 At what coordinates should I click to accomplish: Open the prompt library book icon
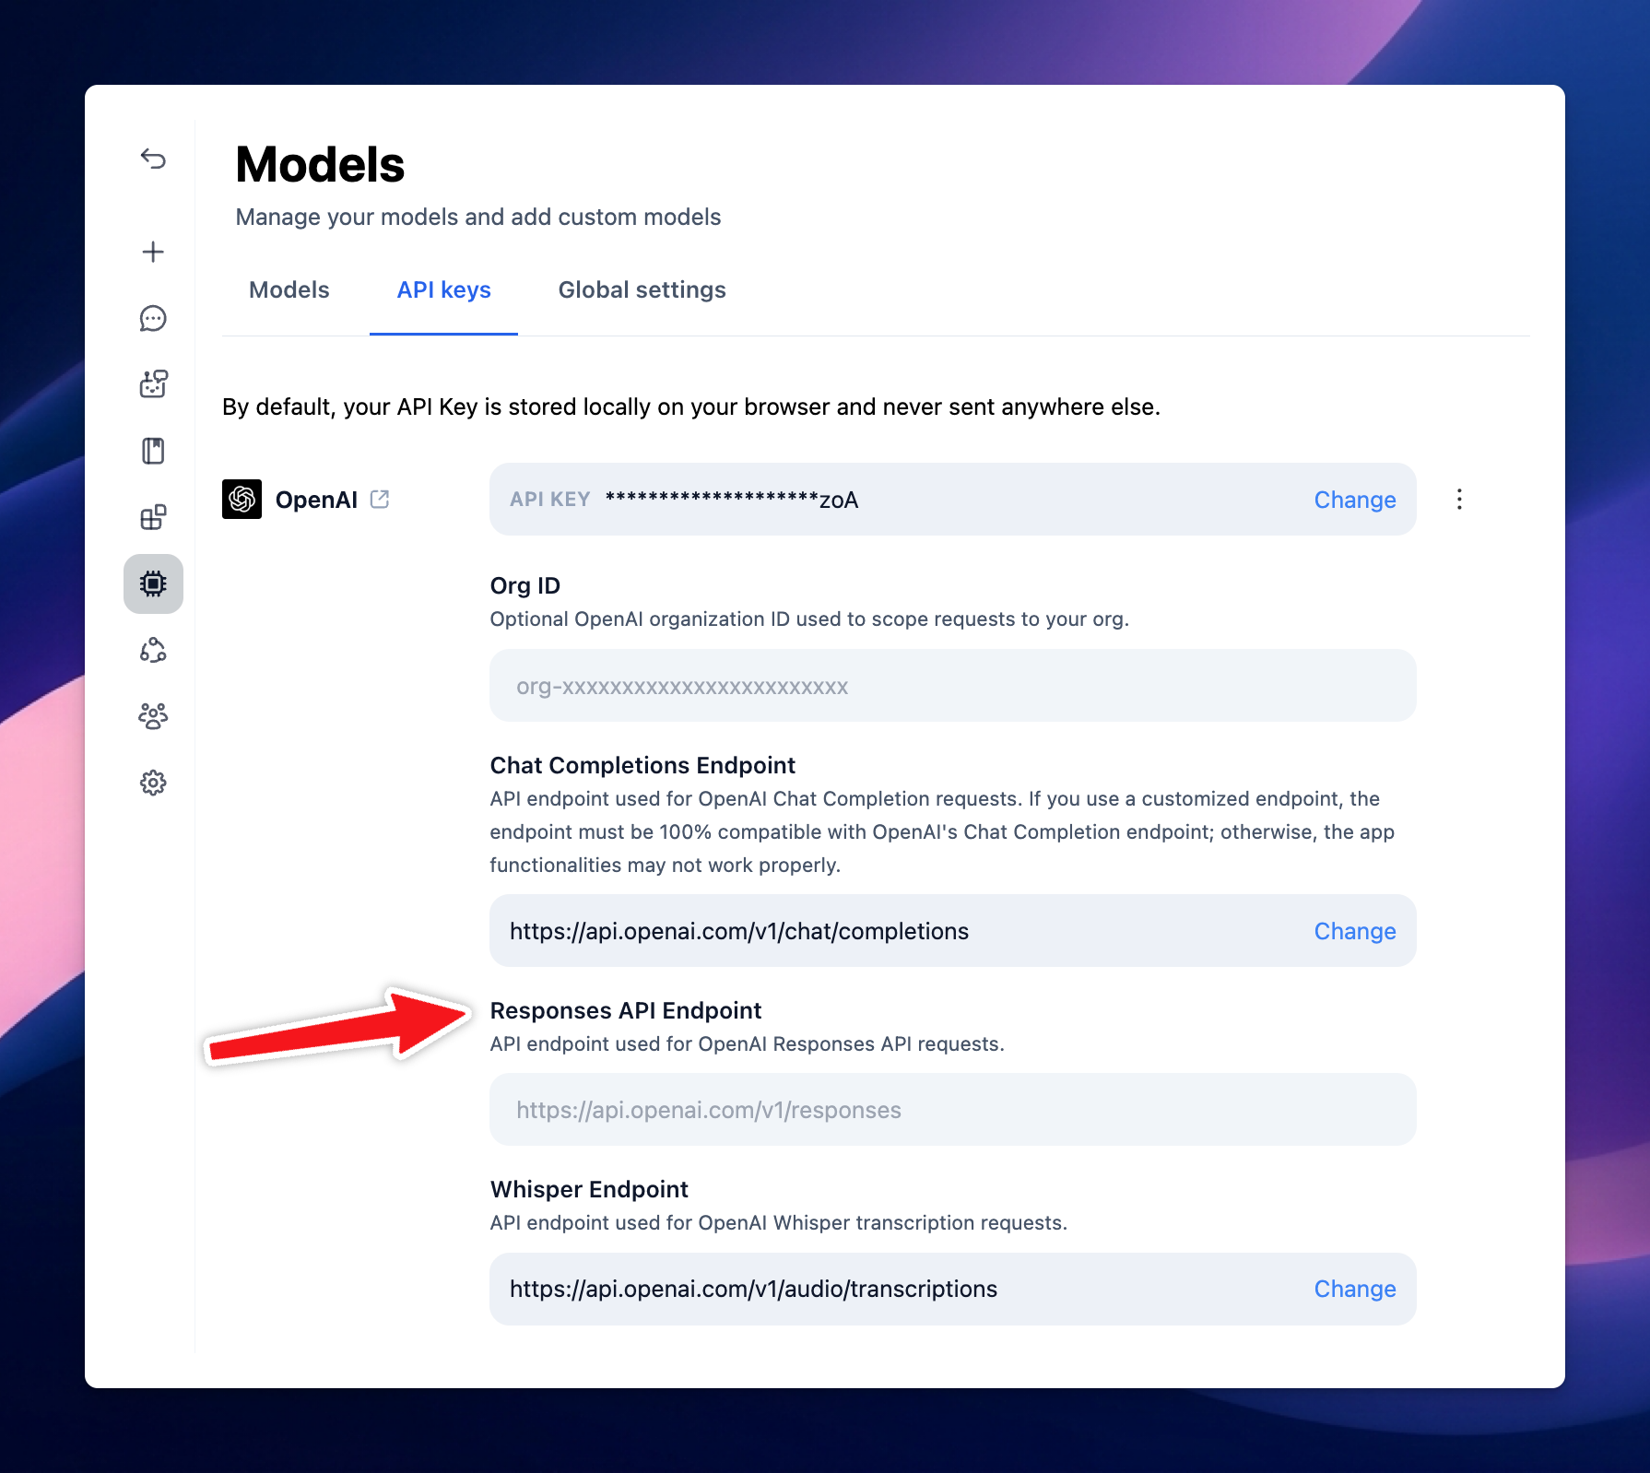[x=153, y=451]
